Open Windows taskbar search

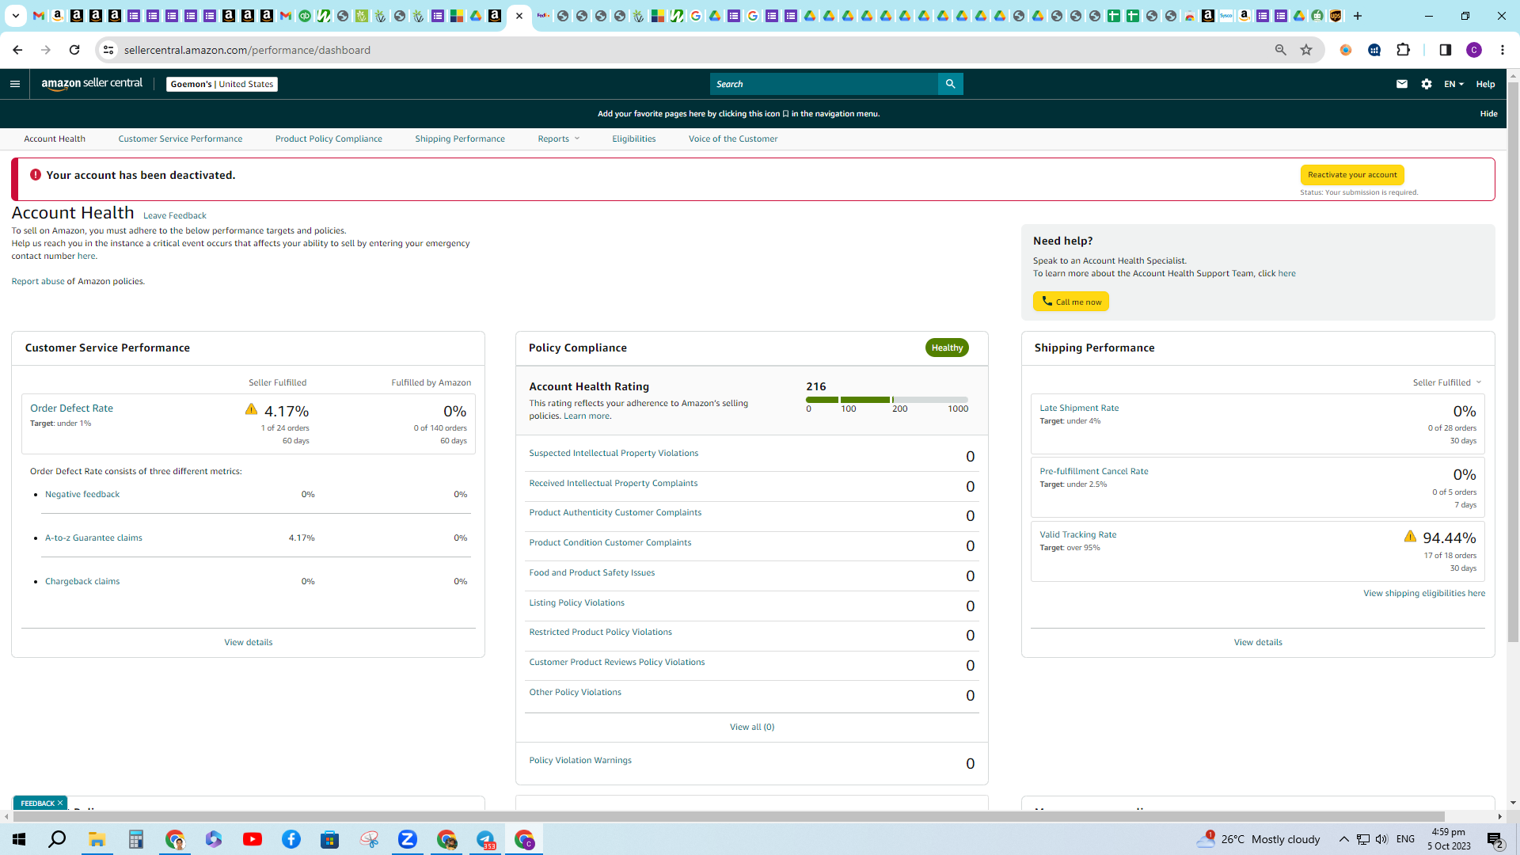pos(57,839)
